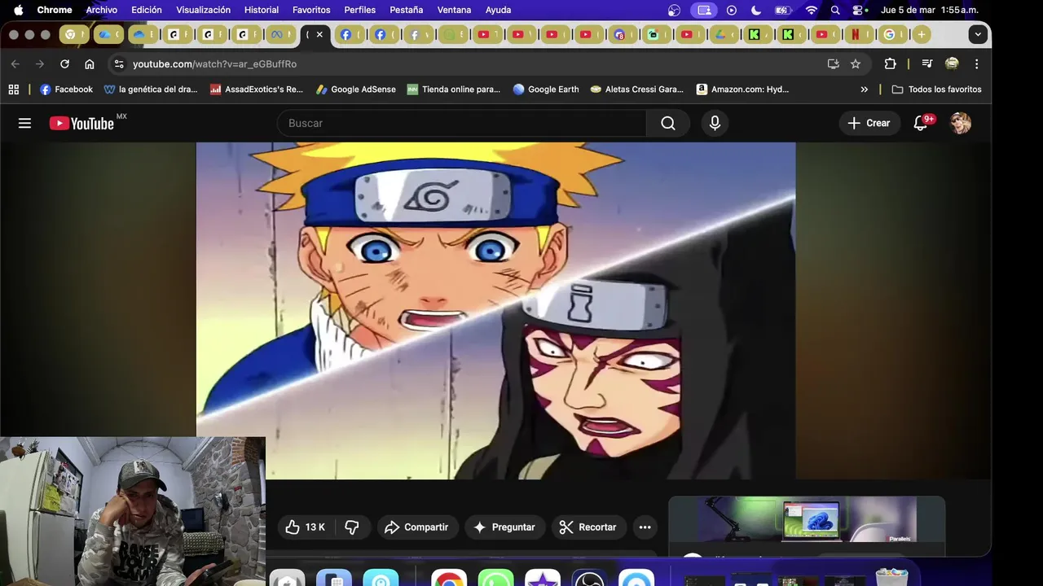Toggle Focus mode moon icon in menu bar
Viewport: 1043px width, 586px height.
coord(755,10)
